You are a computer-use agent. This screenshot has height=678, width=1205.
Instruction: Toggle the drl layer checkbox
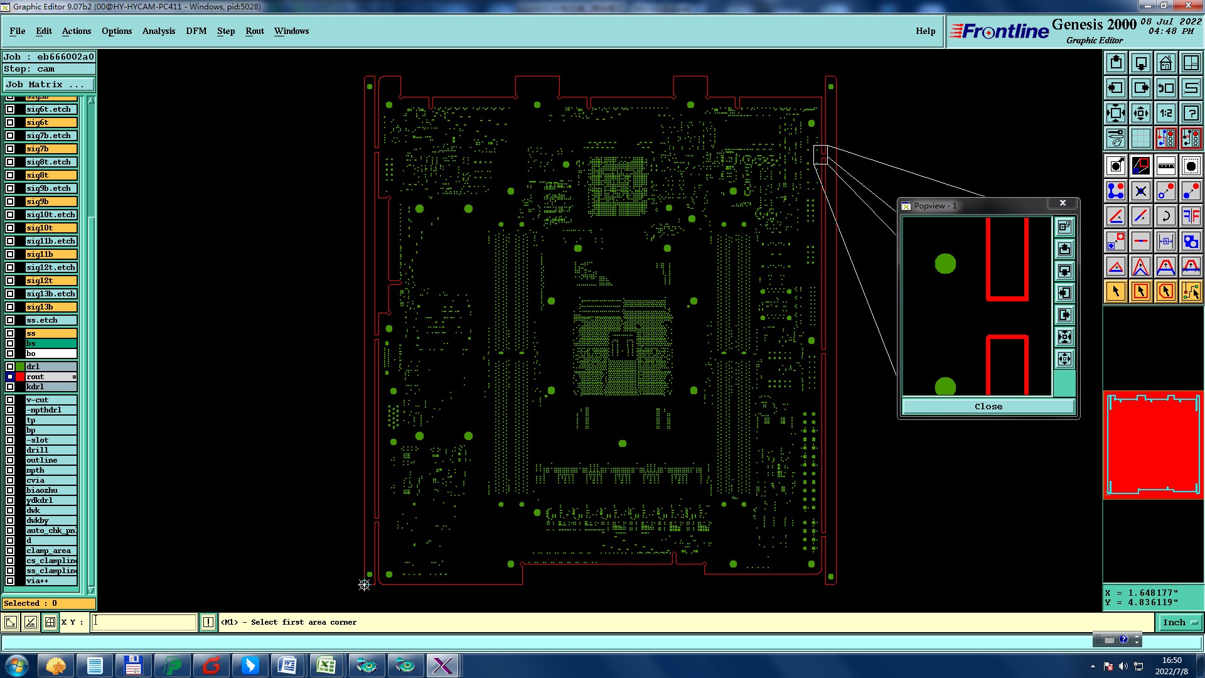pyautogui.click(x=10, y=367)
